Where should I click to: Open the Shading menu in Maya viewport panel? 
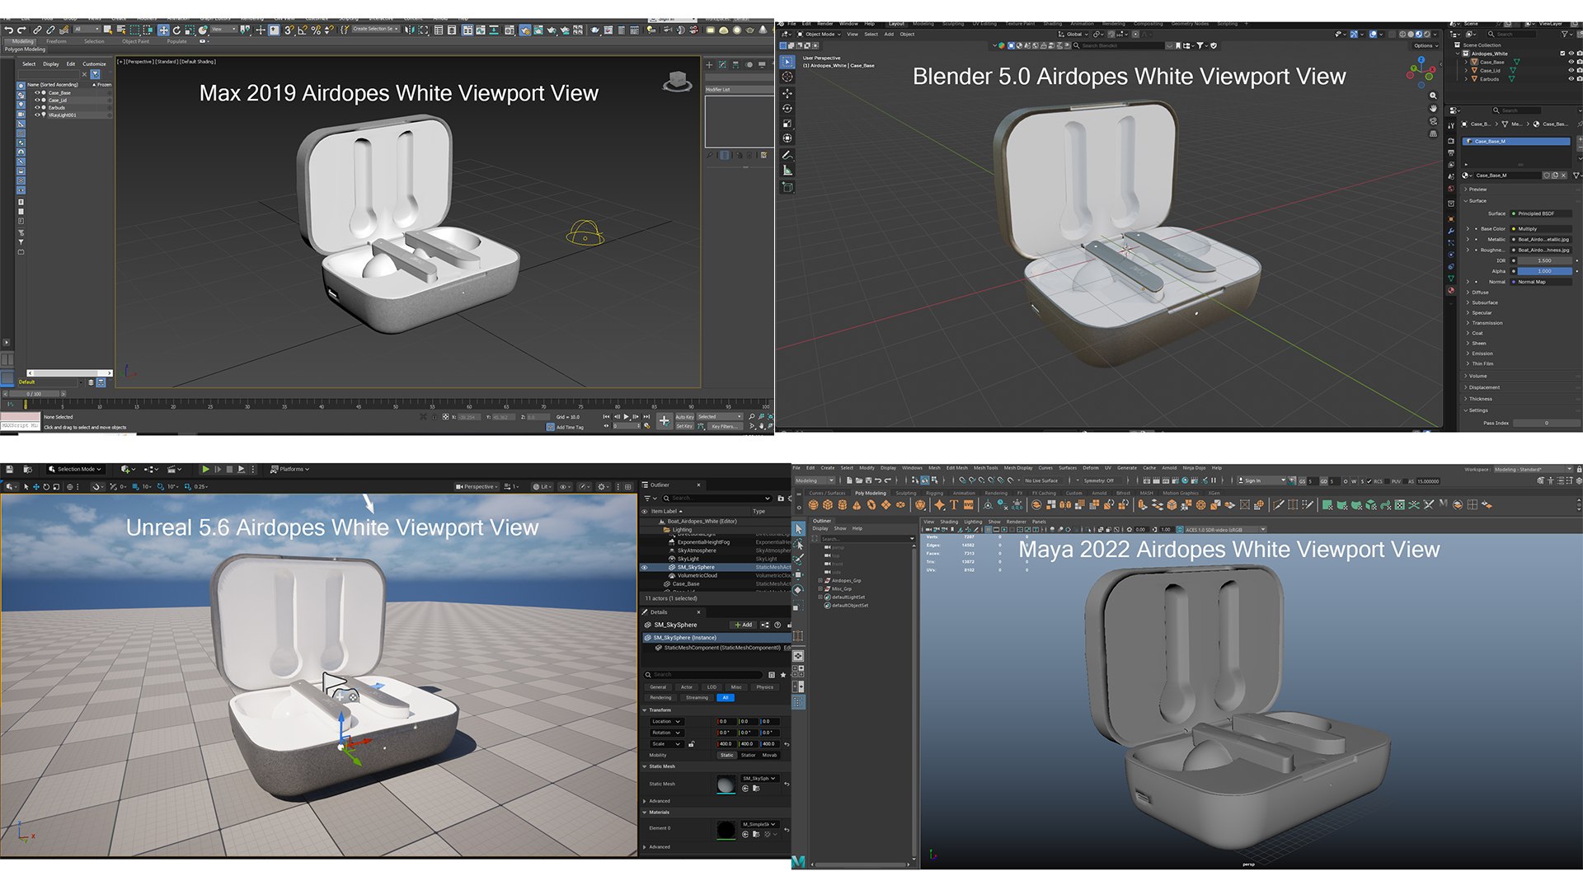(949, 522)
